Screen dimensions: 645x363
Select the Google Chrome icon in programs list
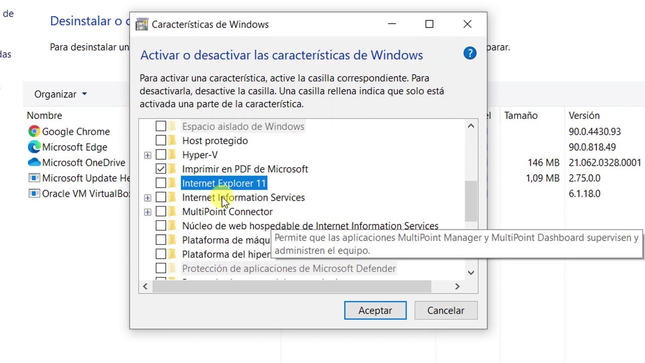coord(34,132)
